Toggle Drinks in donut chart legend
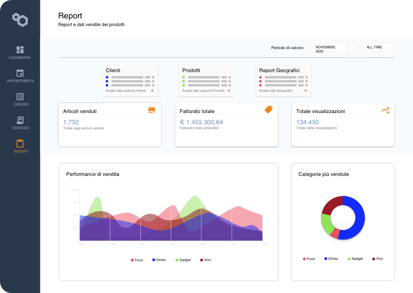This screenshot has width=413, height=293. pos(331,259)
